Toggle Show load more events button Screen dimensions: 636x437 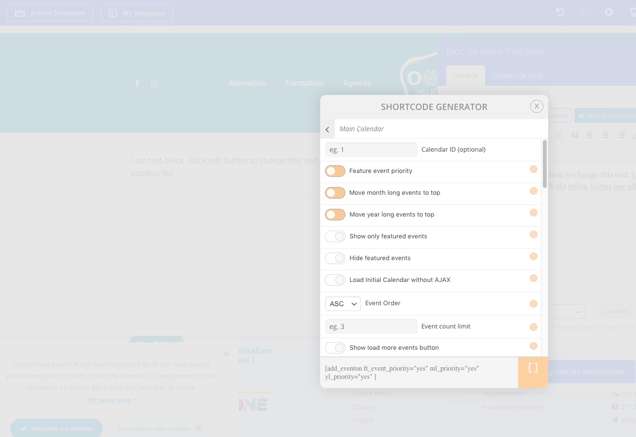point(335,348)
